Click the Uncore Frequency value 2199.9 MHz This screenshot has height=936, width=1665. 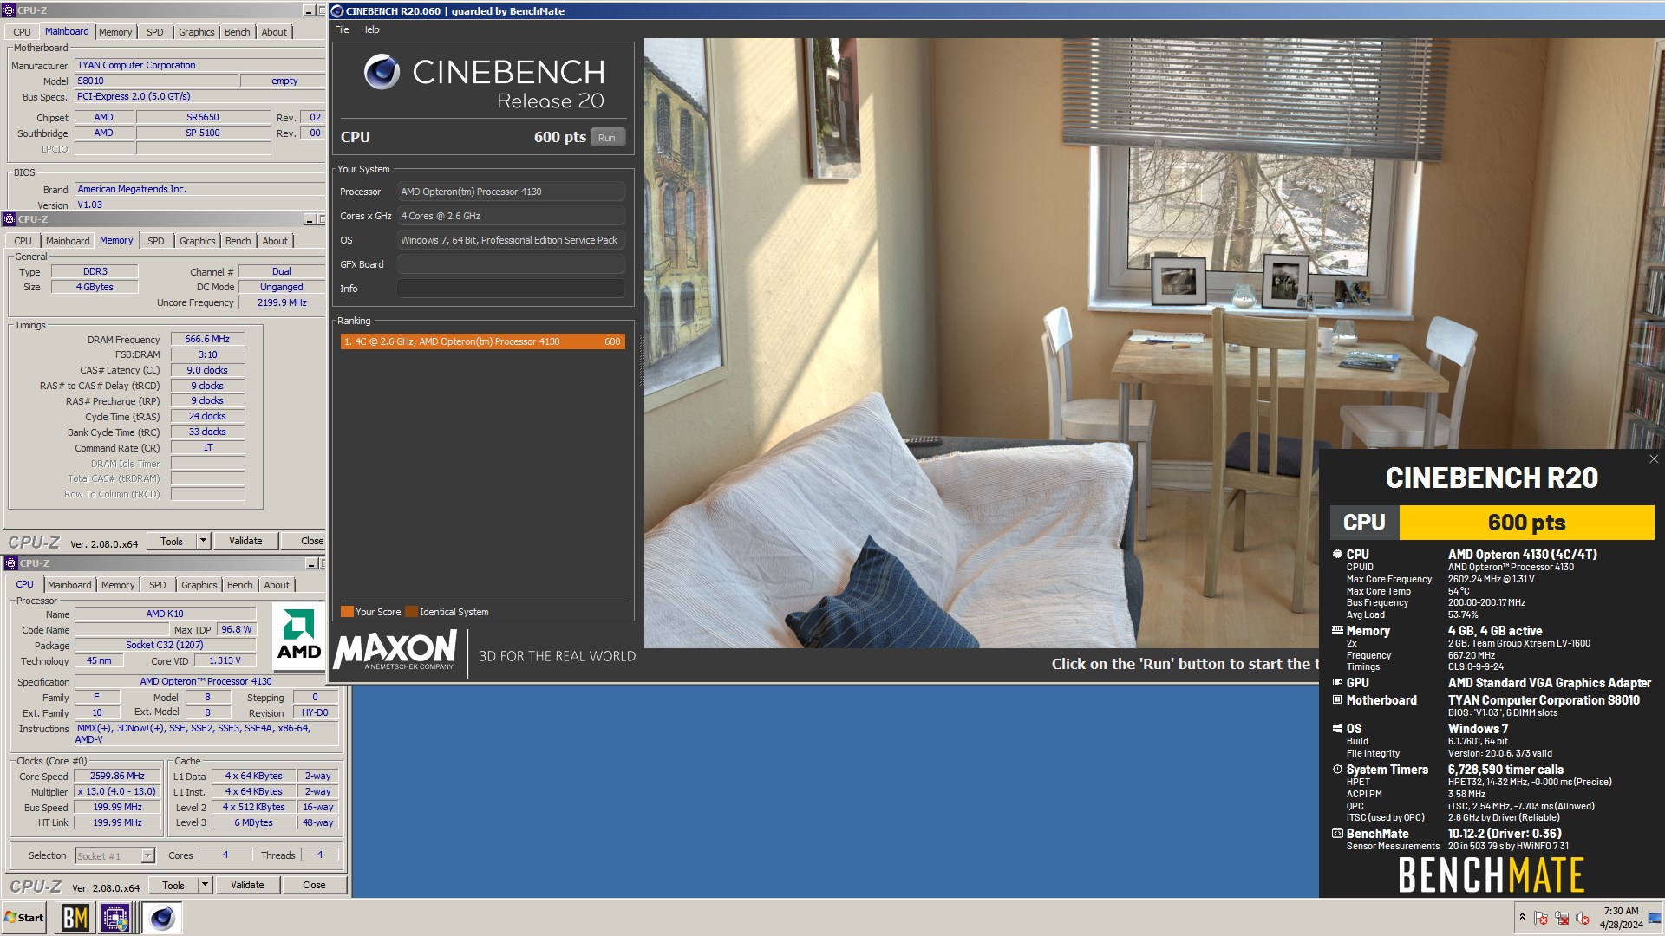point(282,302)
